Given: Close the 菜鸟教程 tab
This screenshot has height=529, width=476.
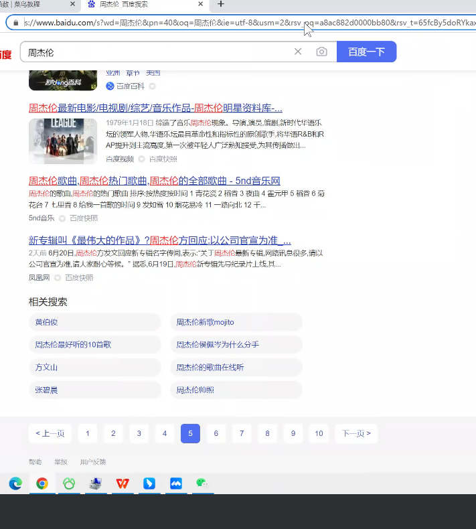Looking at the screenshot, I should pos(72,4).
